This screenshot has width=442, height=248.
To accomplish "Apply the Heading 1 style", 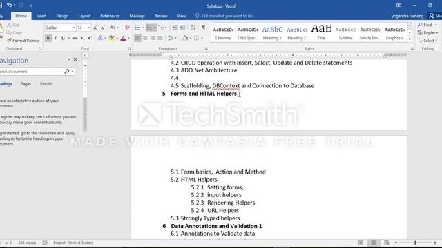I will point(272,32).
